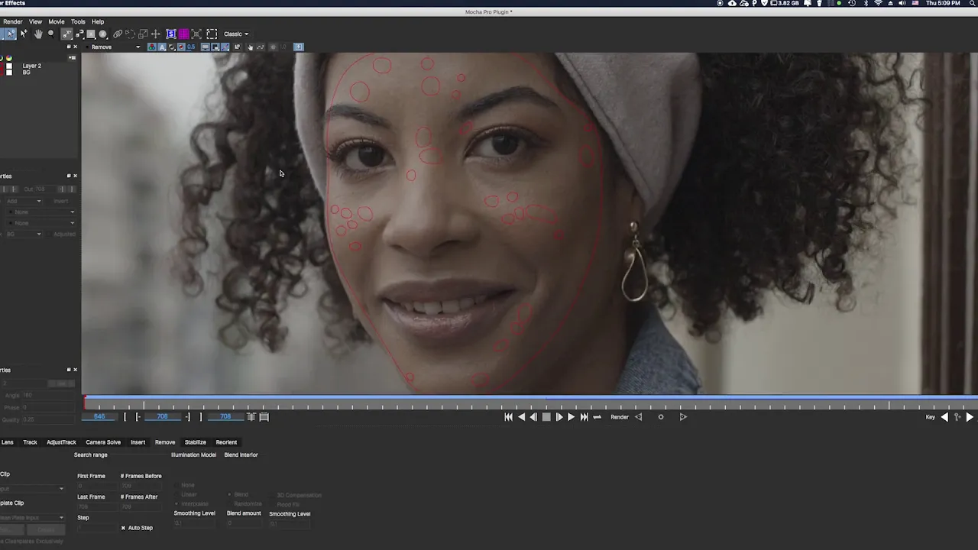Open the Clean Plate input dropdown
The image size is (978, 550).
tap(32, 517)
